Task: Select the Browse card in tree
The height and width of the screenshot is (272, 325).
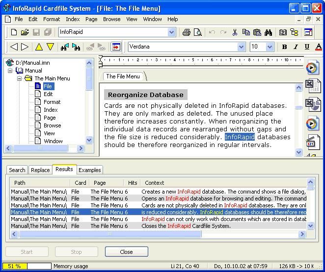Action: tap(52, 125)
